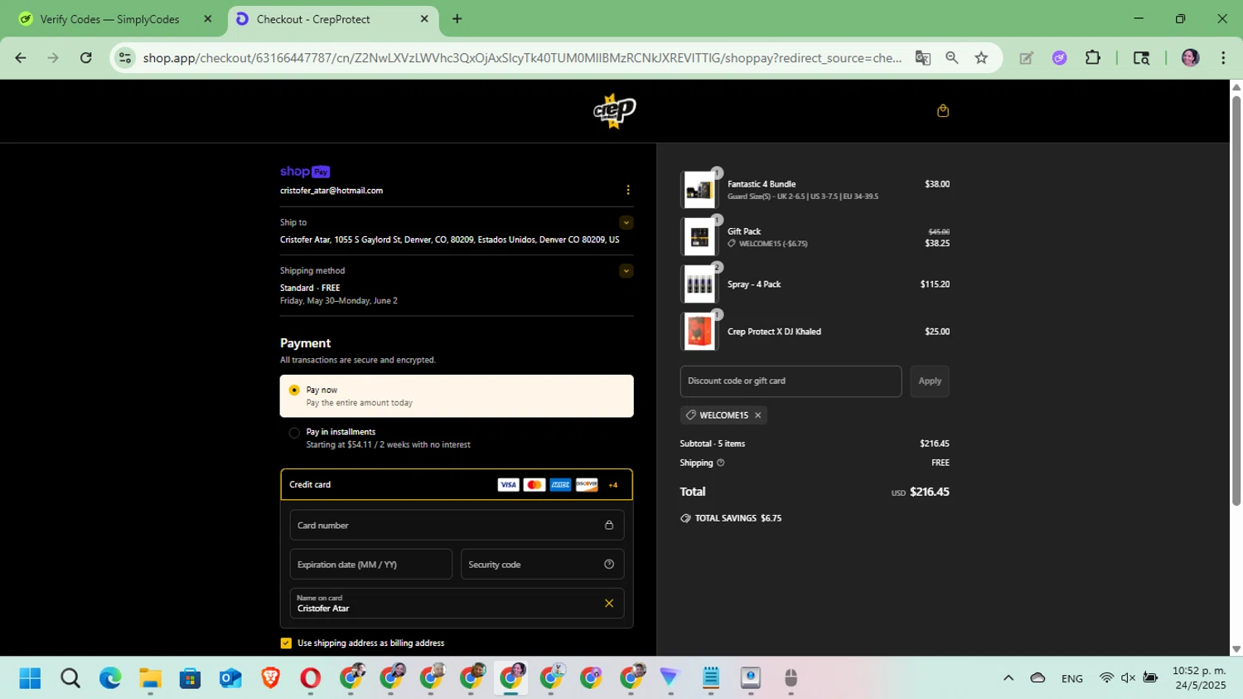Screen dimensions: 1243x699
Task: Open the Opera browser taskbar icon
Action: click(x=310, y=678)
